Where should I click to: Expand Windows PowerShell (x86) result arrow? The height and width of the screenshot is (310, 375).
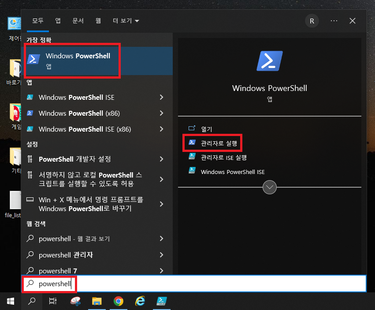coord(162,113)
